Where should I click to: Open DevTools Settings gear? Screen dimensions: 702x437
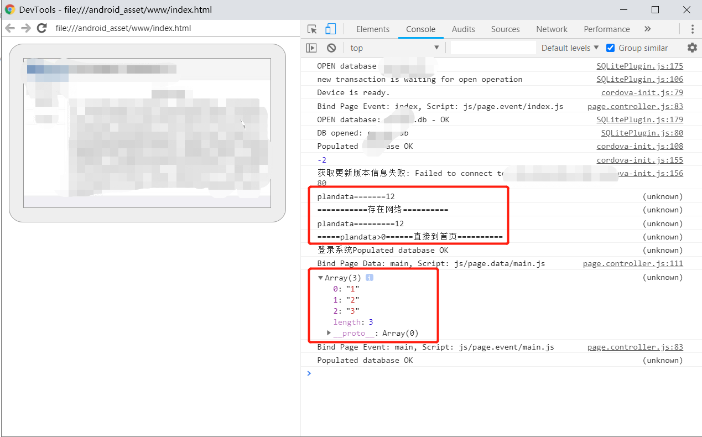point(691,48)
